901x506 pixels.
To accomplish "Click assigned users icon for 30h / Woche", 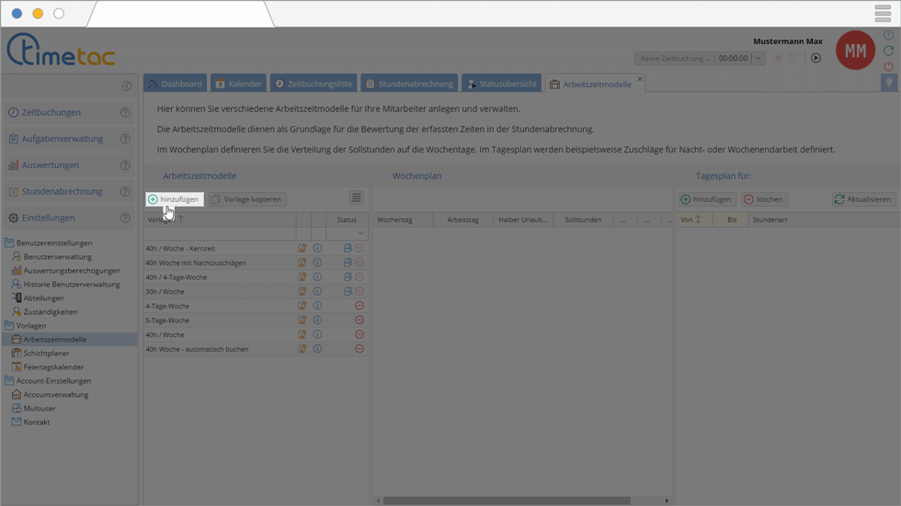I will pos(348,291).
